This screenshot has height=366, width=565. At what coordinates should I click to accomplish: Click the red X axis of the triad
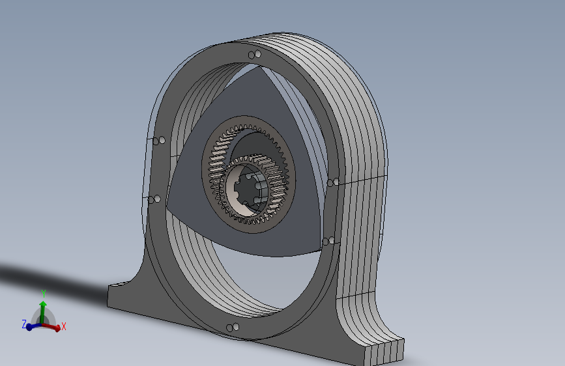coord(54,327)
